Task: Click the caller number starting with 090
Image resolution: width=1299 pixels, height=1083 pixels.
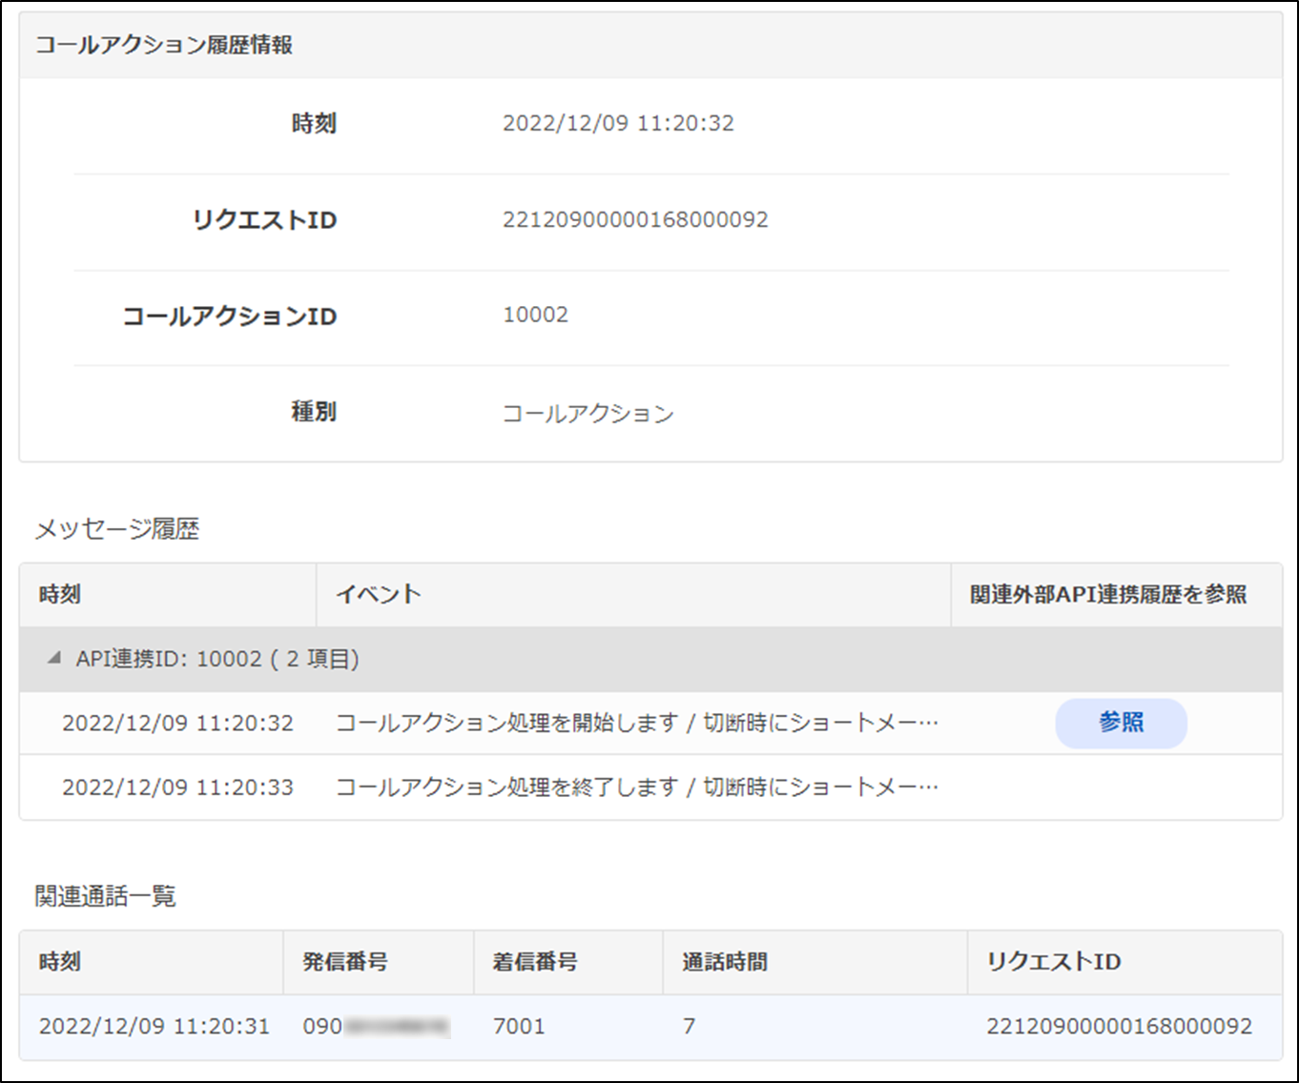Action: (377, 1026)
